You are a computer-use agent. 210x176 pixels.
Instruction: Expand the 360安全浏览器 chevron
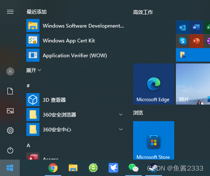121,114
